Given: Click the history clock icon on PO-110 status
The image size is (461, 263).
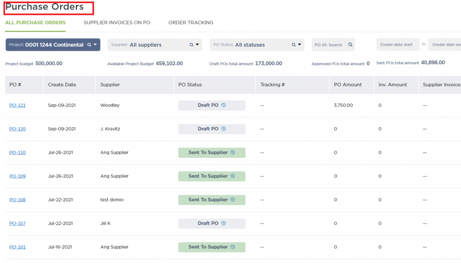Looking at the screenshot, I should pyautogui.click(x=233, y=152).
